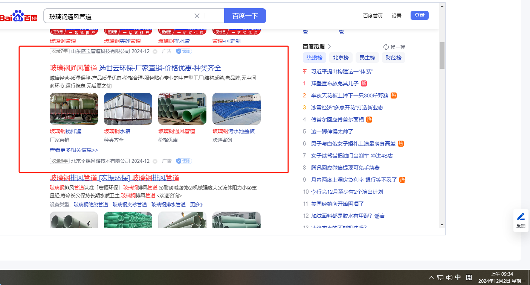Open the 百度热搜 chevron heading

tap(317, 47)
